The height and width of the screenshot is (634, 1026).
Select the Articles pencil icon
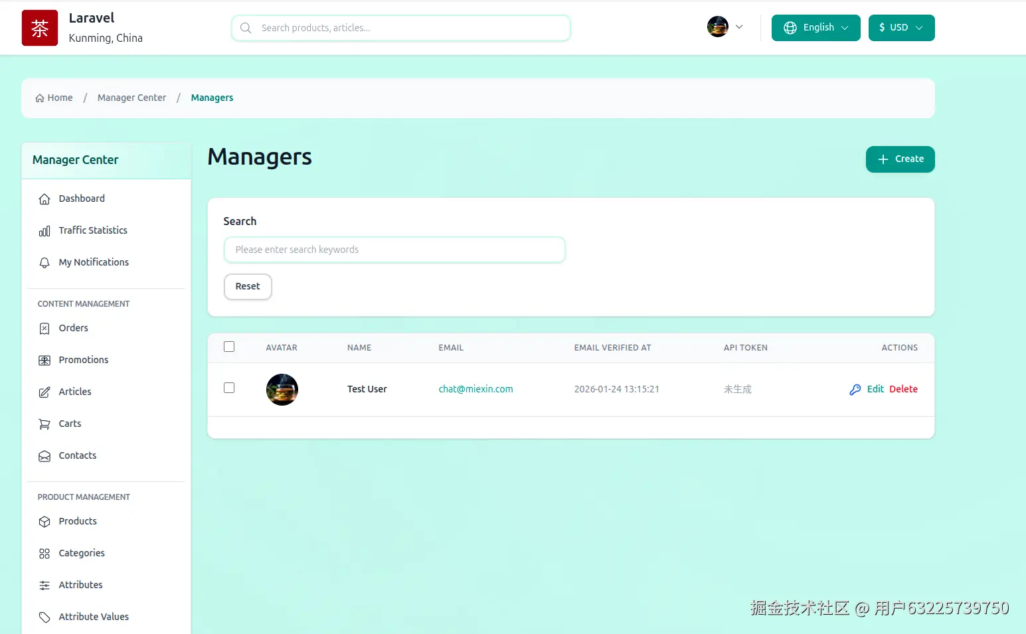[x=44, y=392]
